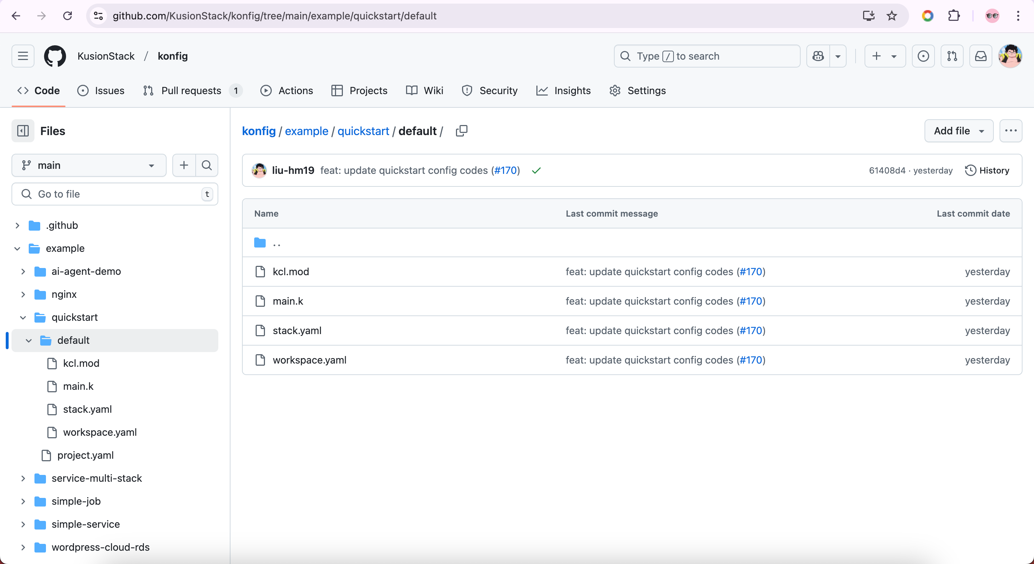
Task: Click the search files magnifier icon
Action: (x=207, y=165)
